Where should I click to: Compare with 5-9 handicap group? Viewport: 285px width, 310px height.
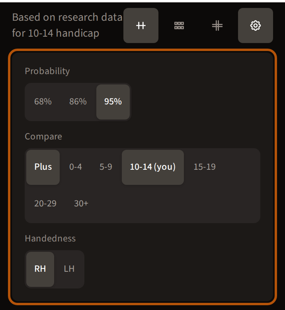click(x=105, y=167)
